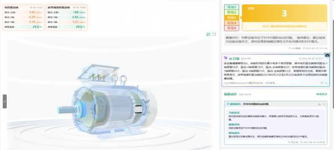Viewport: 334px width, 150px height.
Task: Click the 维保建议 heading in the report
Action: (x=234, y=133)
